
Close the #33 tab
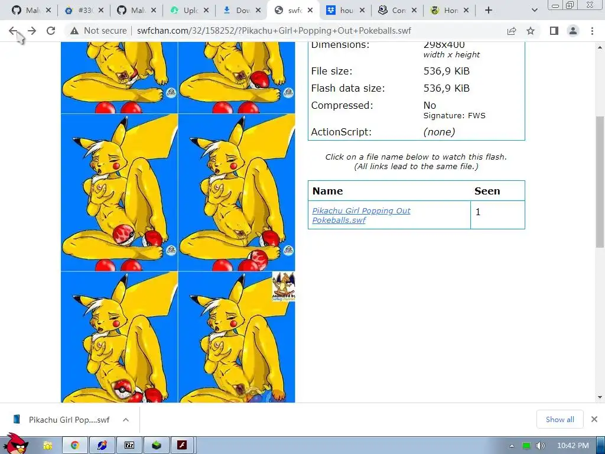tap(100, 11)
